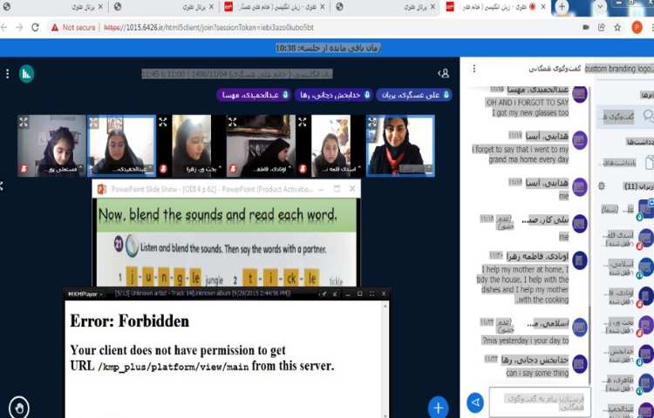Click the camera indicator icon in the address bar
Screen dimensions: 654x418
(586, 28)
